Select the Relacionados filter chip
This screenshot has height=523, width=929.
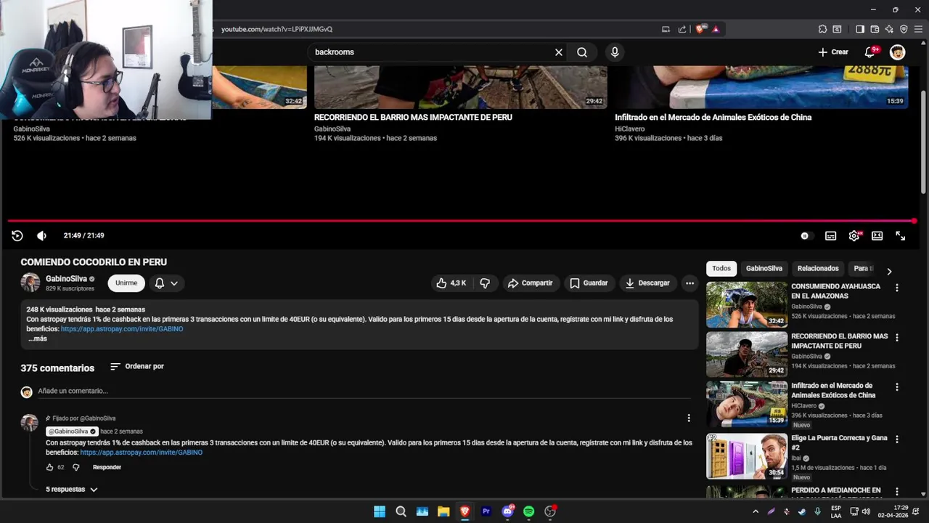818,269
